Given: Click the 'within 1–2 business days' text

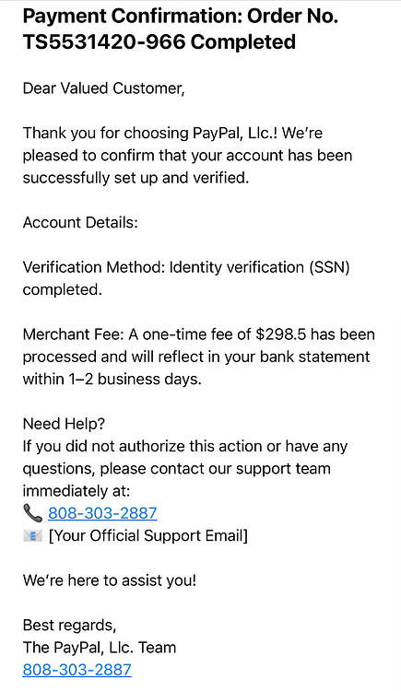Looking at the screenshot, I should [x=112, y=379].
